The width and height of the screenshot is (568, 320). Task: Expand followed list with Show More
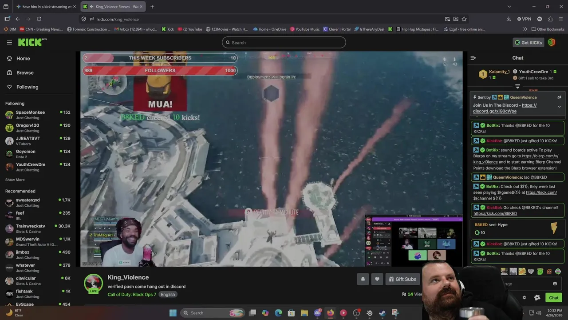tap(15, 180)
